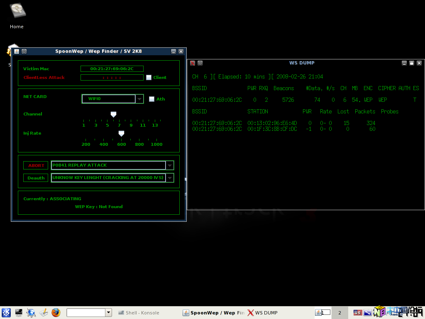Open the text editor pencil icon

tap(44, 313)
